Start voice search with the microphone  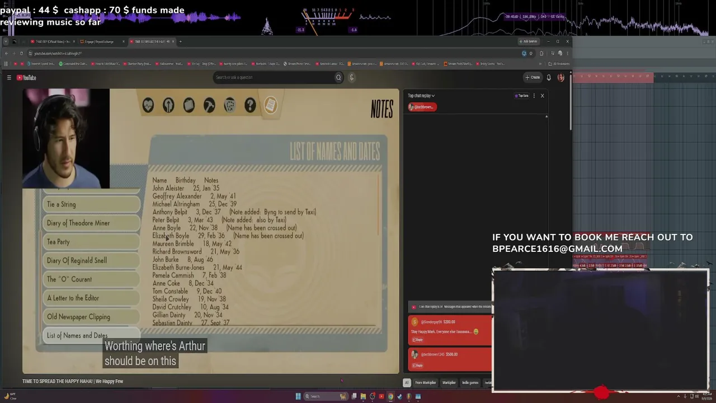[x=351, y=77]
